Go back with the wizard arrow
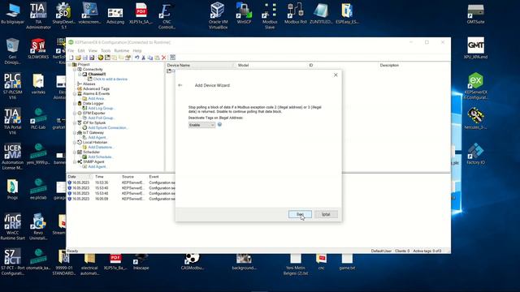The width and height of the screenshot is (520, 292). [180, 85]
